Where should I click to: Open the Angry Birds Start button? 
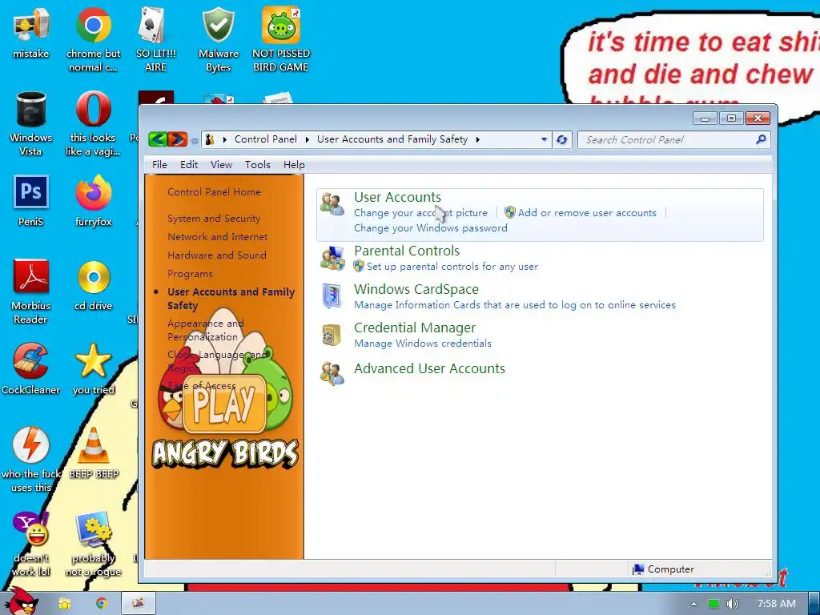[22, 601]
